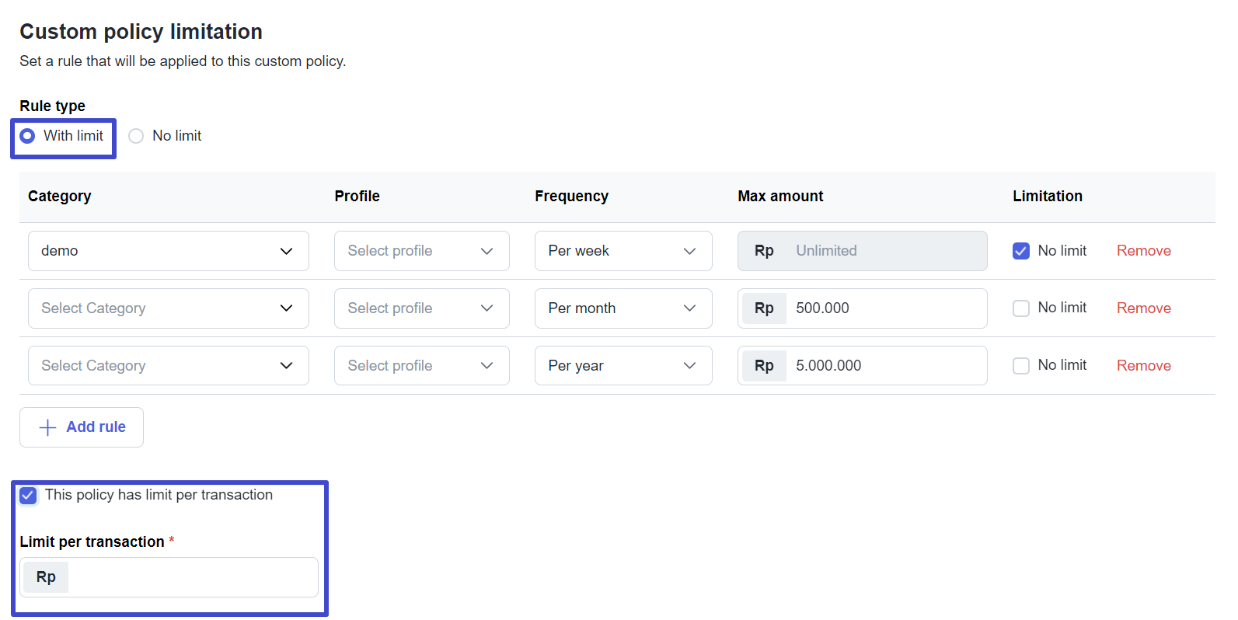This screenshot has width=1238, height=620.
Task: Change the Per week frequency dropdown
Action: (x=622, y=251)
